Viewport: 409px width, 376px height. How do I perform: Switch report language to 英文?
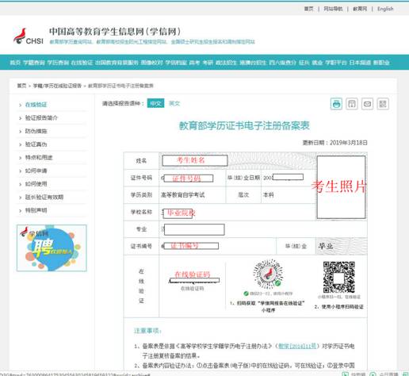[x=174, y=103]
